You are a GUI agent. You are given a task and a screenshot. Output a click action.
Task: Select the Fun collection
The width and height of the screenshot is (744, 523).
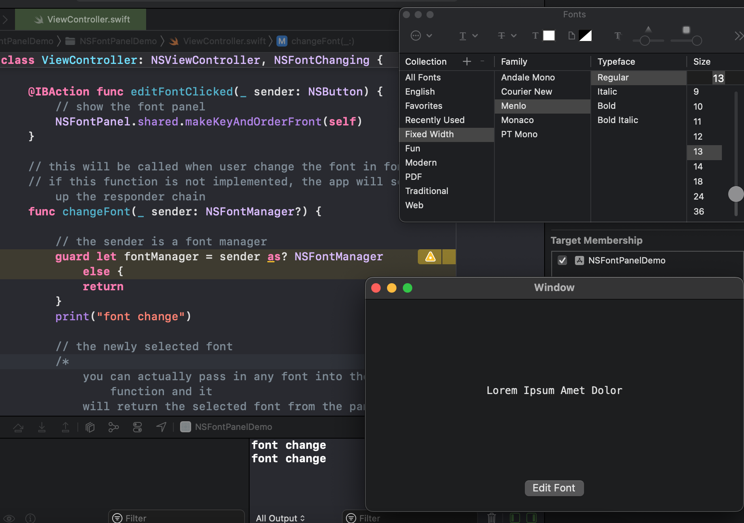447,148
